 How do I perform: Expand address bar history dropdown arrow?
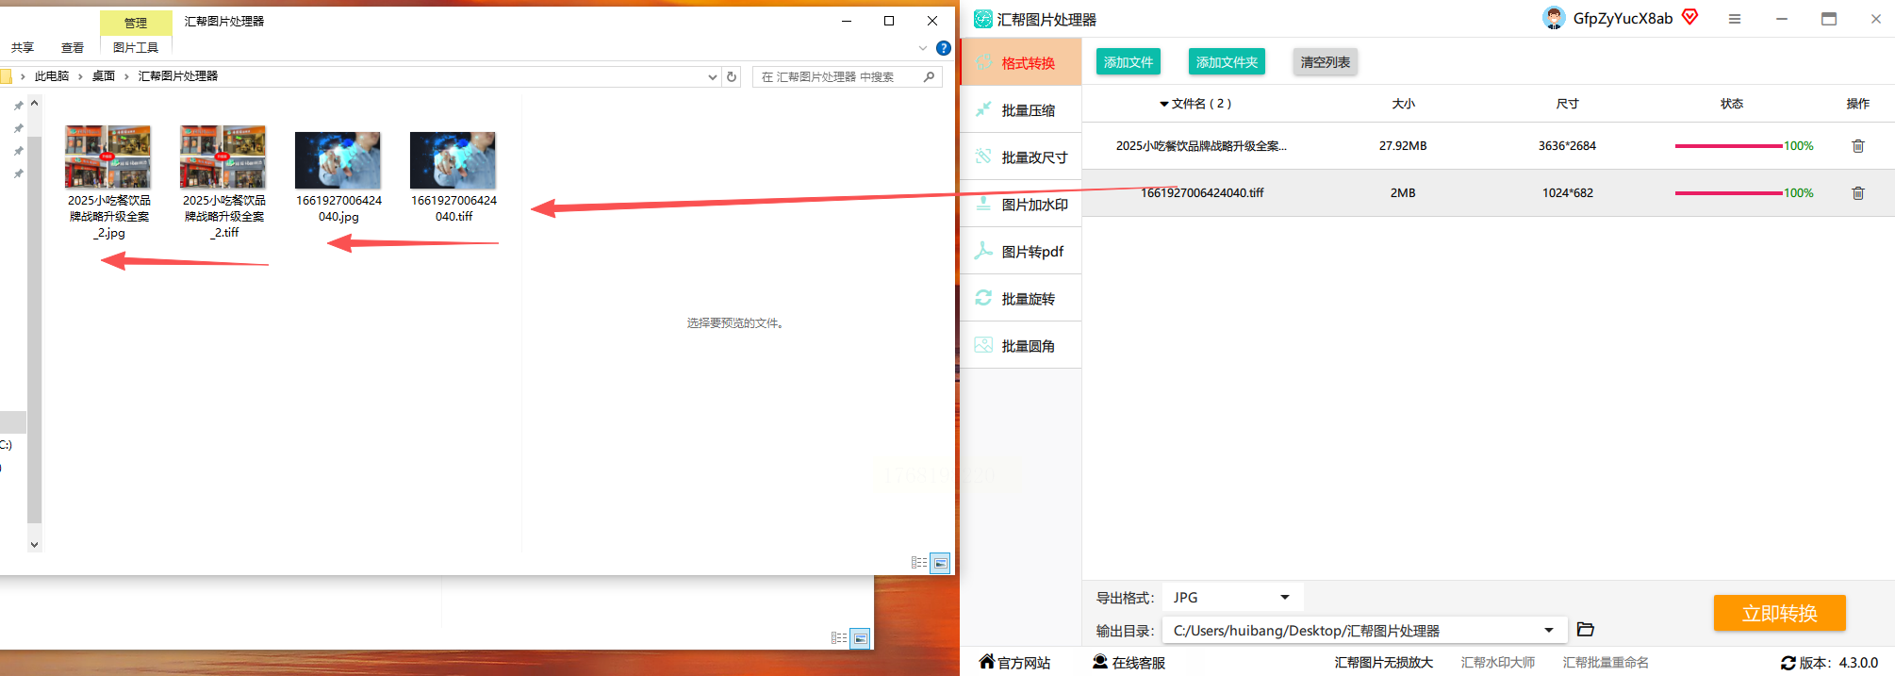(712, 77)
